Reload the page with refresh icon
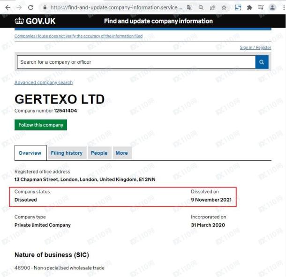This screenshot has height=277, width=286. (30, 7)
